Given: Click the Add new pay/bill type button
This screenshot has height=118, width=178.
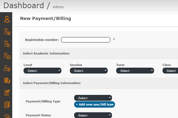Looking at the screenshot, I should (x=95, y=104).
